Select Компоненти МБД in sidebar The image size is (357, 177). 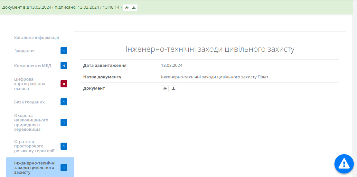33,66
